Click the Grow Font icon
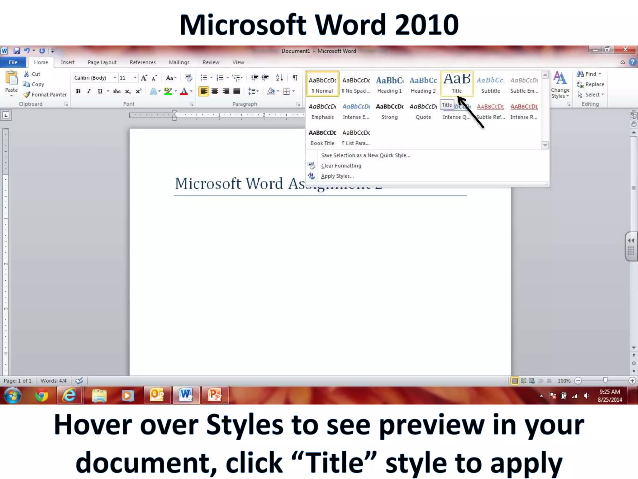The height and width of the screenshot is (479, 638). [144, 78]
